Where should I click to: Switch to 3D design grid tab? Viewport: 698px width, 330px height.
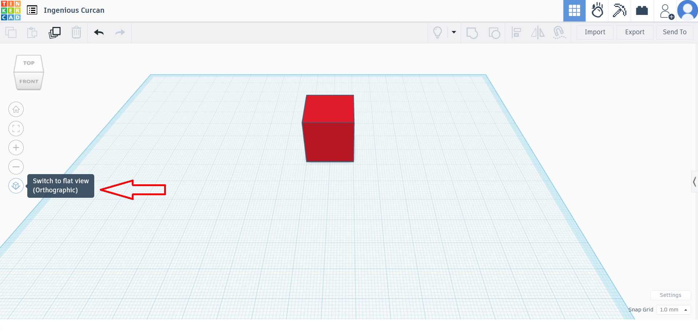574,11
